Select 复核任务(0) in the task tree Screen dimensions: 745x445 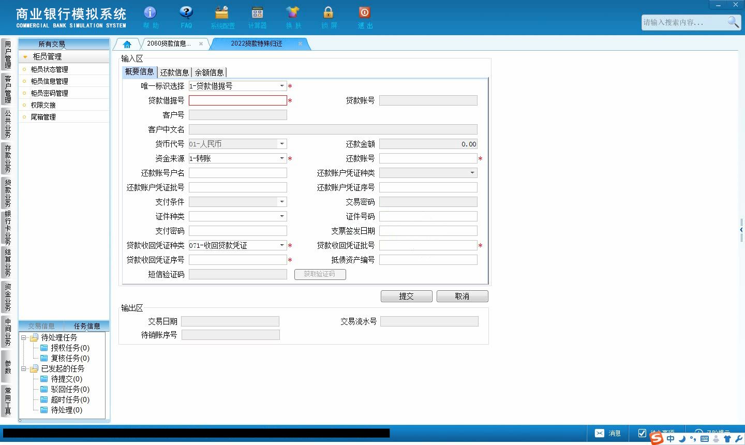70,359
